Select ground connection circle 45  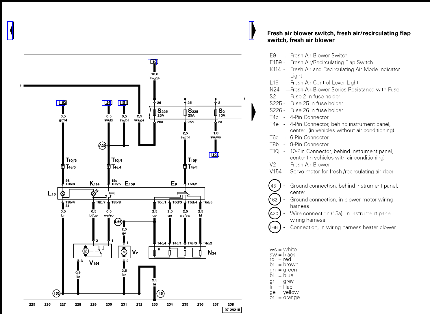pos(161,294)
